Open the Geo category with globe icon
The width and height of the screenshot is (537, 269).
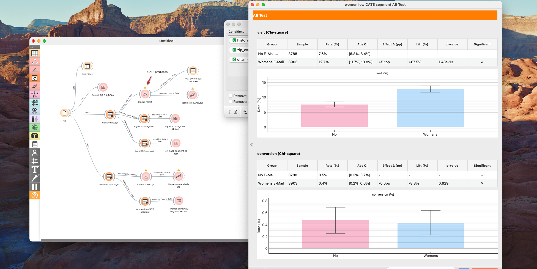click(x=35, y=127)
